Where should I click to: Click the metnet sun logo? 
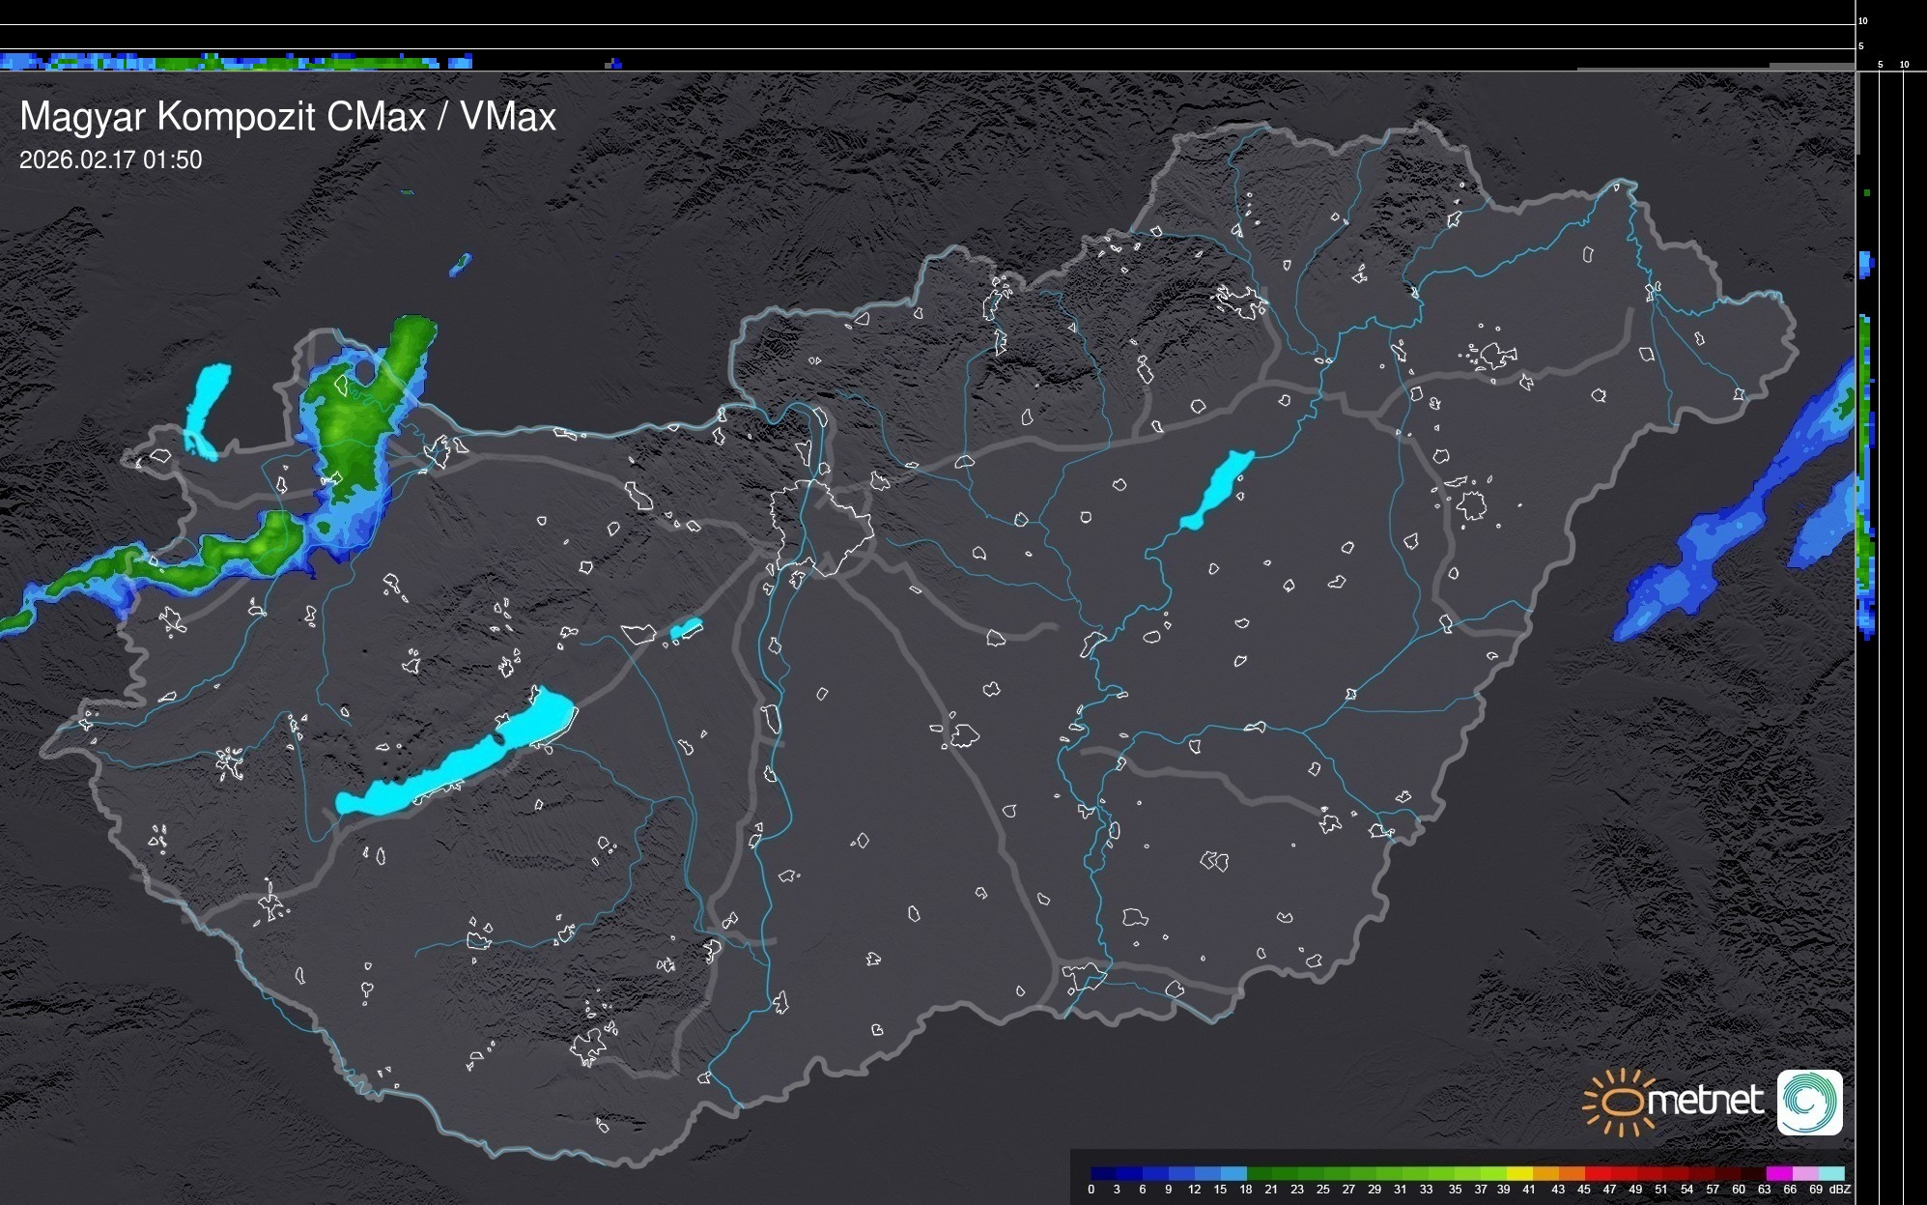click(1621, 1103)
